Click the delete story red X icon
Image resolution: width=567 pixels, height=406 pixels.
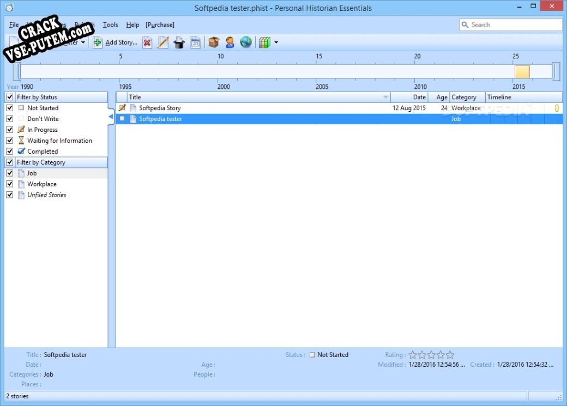[x=147, y=43]
